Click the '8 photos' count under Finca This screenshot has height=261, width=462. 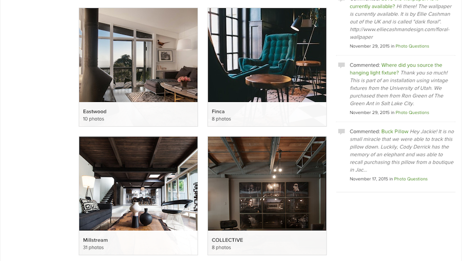click(221, 119)
